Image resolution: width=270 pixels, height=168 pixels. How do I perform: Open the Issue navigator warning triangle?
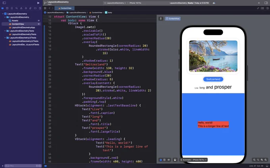click(x=21, y=8)
